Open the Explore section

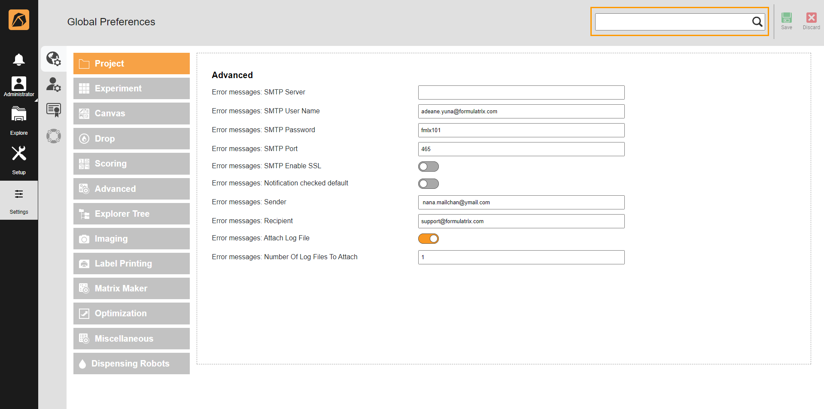click(18, 121)
